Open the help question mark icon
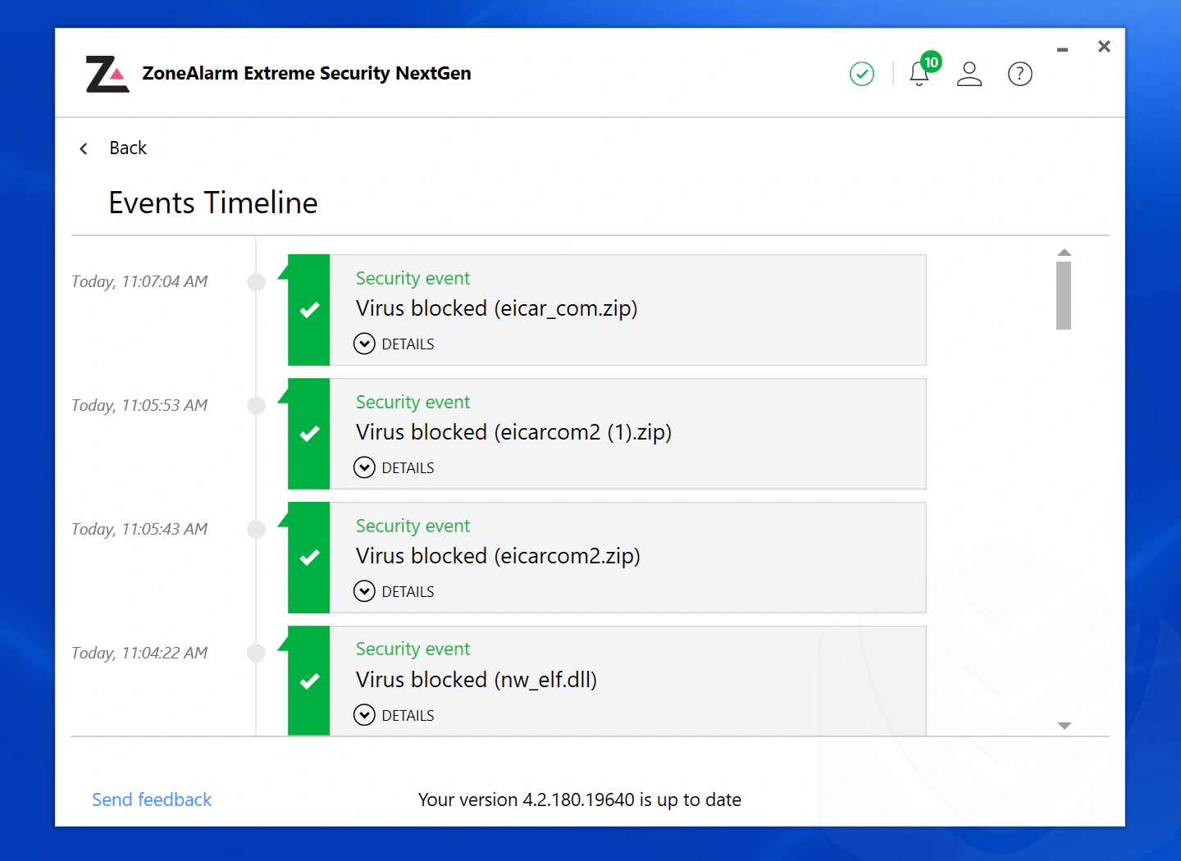The image size is (1181, 861). [1020, 74]
